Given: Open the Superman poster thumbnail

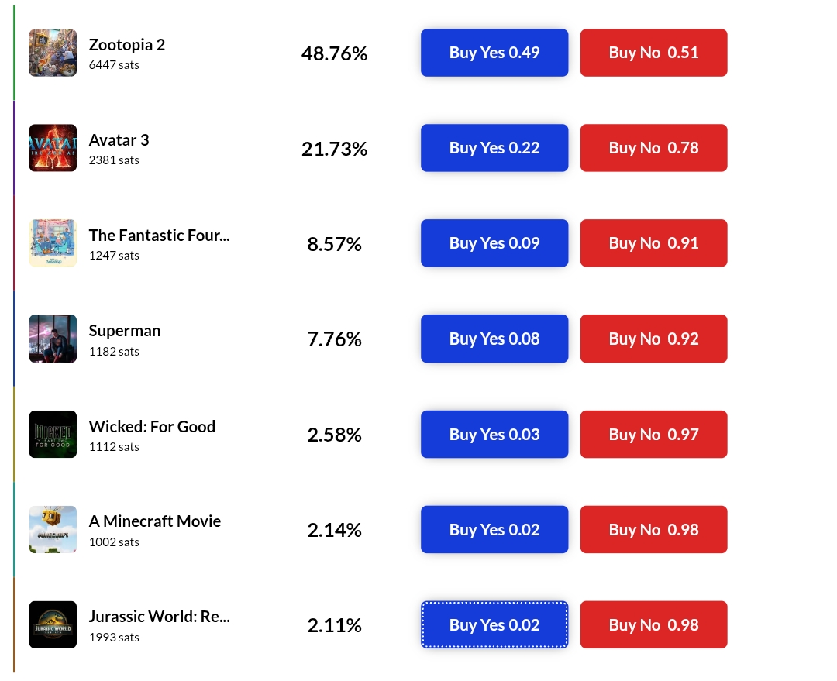Looking at the screenshot, I should click(x=53, y=339).
